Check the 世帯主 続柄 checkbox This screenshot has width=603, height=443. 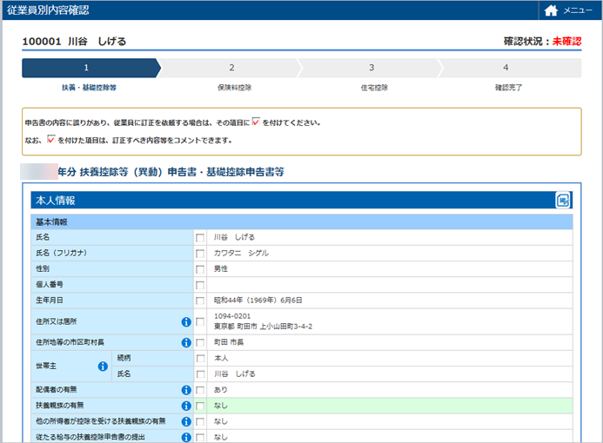tap(200, 358)
